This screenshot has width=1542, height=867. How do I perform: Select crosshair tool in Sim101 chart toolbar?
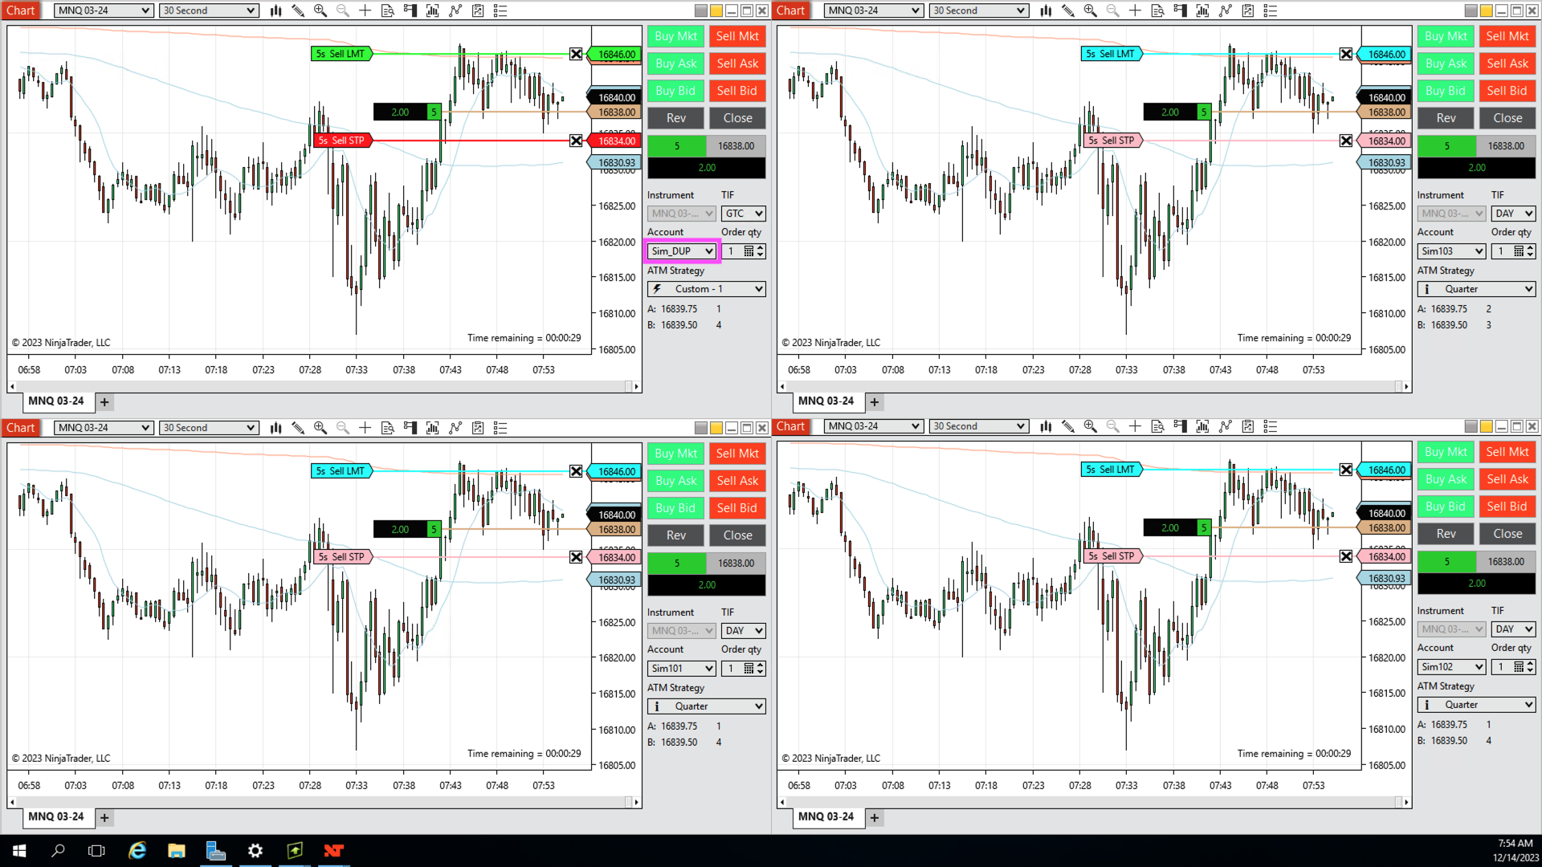click(365, 428)
